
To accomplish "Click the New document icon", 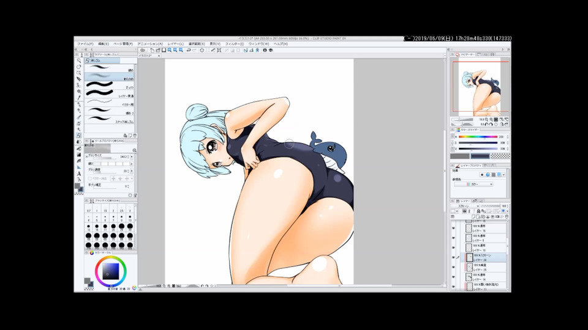I will coord(152,50).
